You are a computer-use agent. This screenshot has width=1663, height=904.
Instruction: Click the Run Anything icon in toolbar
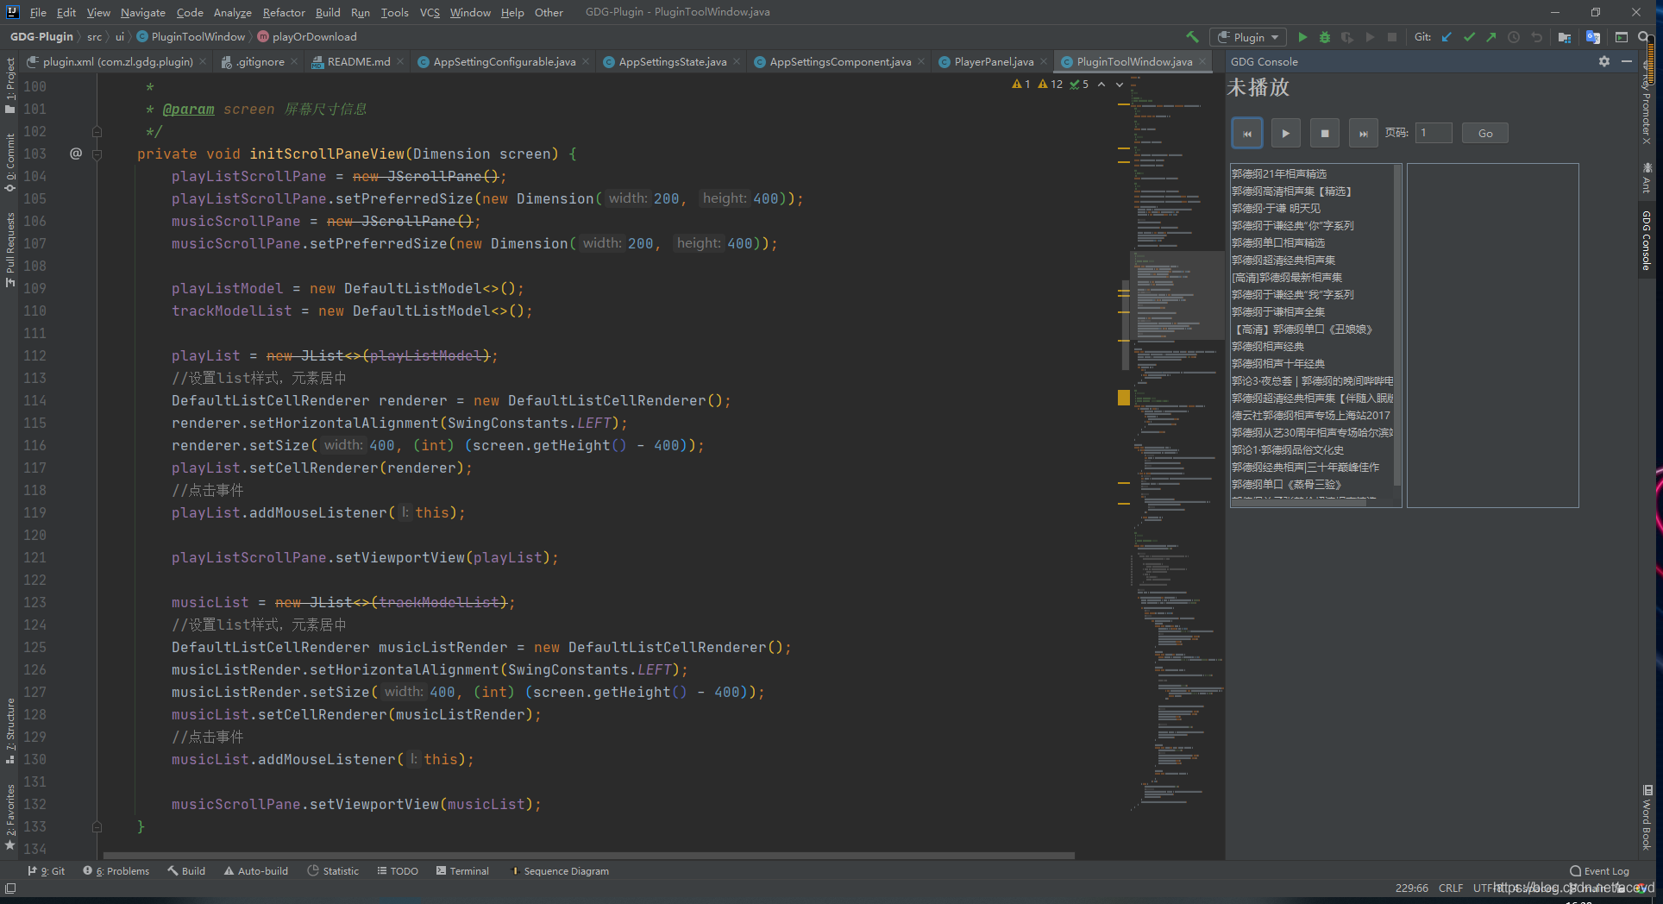tap(1622, 37)
